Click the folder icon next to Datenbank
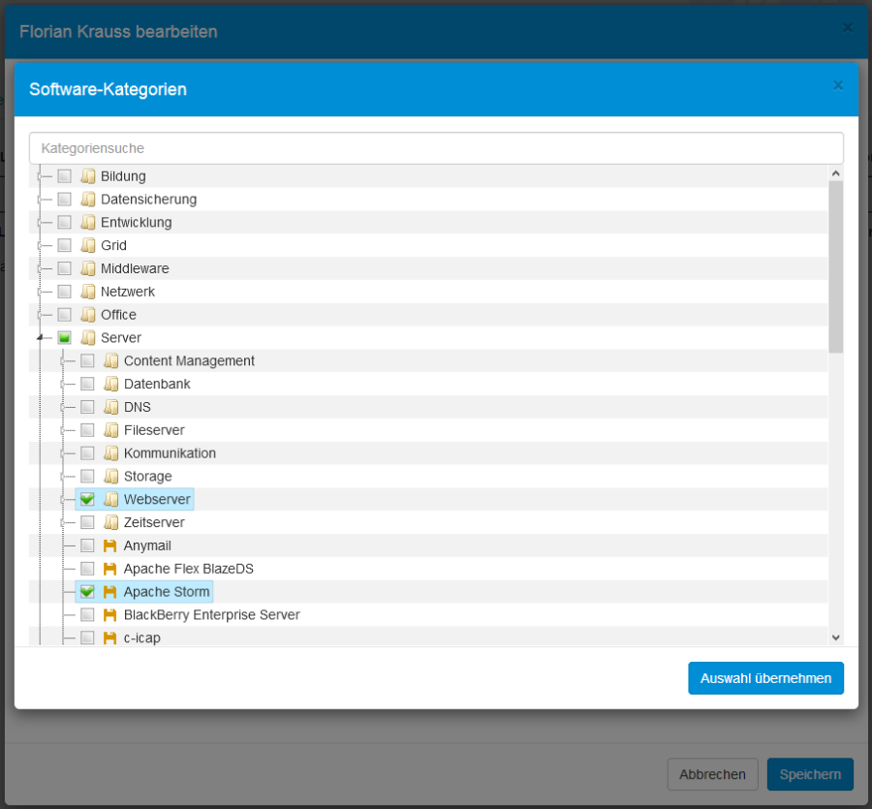The height and width of the screenshot is (809, 872). point(110,384)
